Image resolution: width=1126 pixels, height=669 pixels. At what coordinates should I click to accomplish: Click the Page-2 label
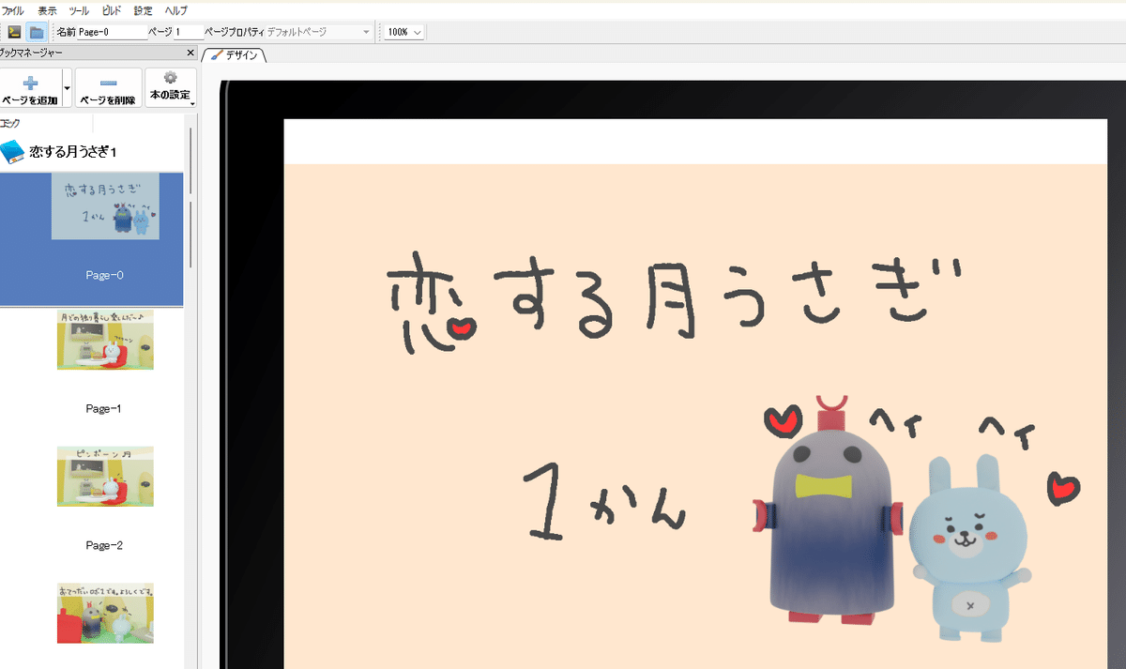click(104, 545)
